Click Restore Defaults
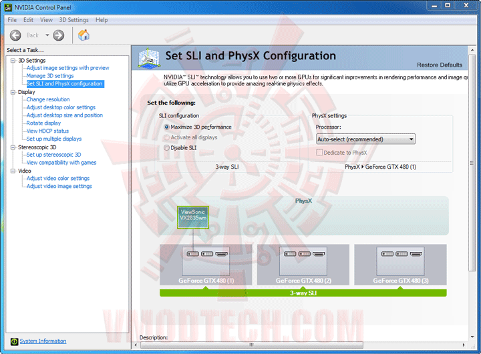 pos(440,65)
